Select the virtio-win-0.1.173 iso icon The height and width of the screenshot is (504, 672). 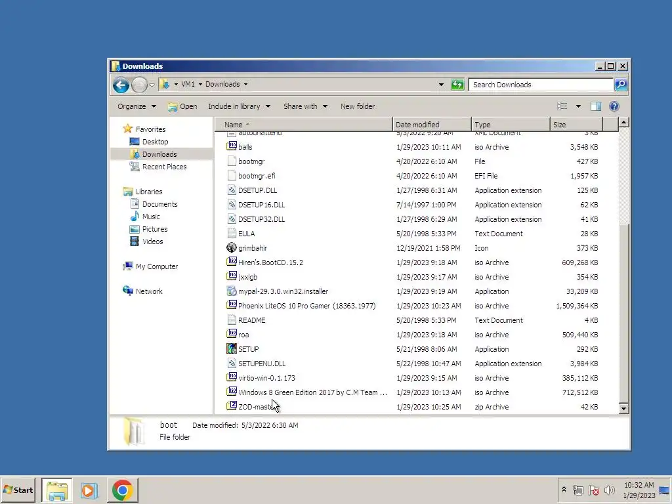click(x=232, y=377)
